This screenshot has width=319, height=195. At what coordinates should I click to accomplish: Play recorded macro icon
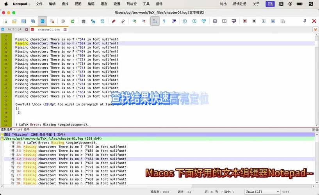click(x=264, y=21)
